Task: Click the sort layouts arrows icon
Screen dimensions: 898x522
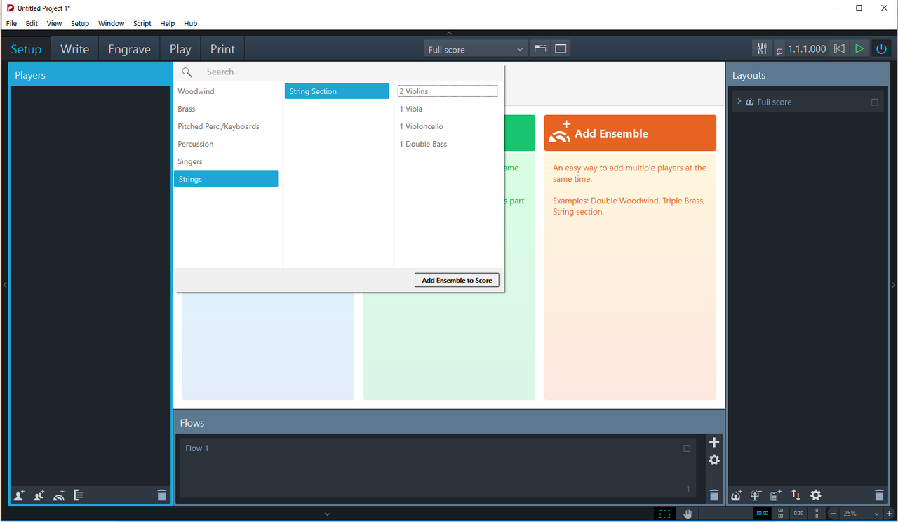Action: 796,495
